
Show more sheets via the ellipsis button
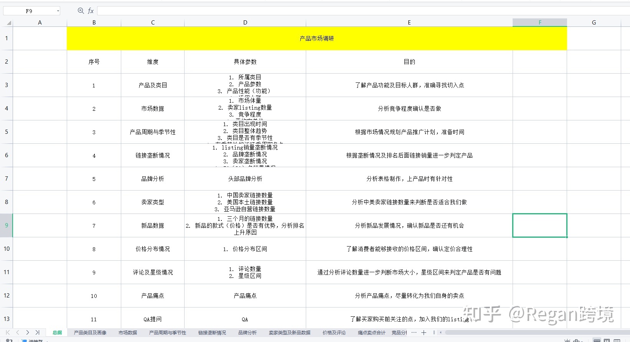(x=414, y=332)
